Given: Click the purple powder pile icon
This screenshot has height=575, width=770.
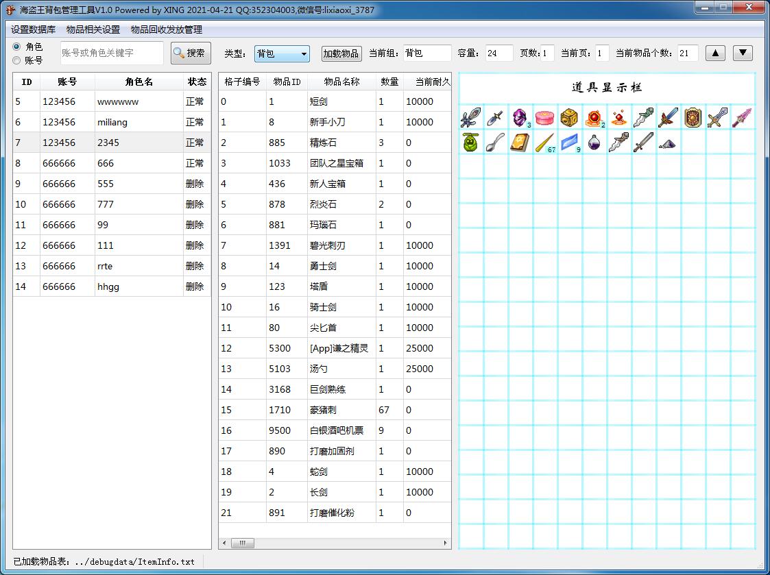Looking at the screenshot, I should coord(667,144).
